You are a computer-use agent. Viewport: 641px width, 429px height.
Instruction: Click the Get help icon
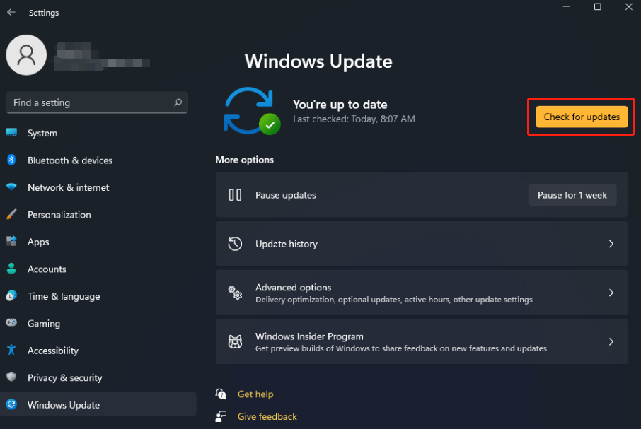(x=221, y=394)
